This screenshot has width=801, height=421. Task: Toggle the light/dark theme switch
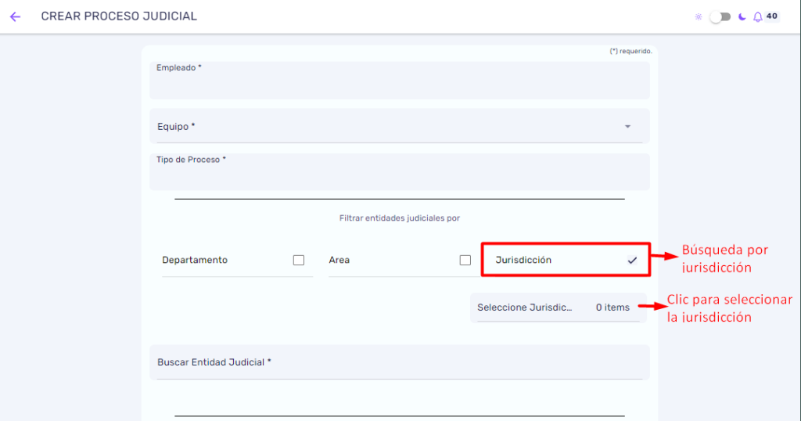(x=720, y=17)
